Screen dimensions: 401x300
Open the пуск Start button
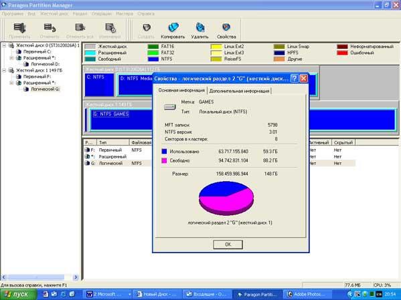pyautogui.click(x=19, y=295)
